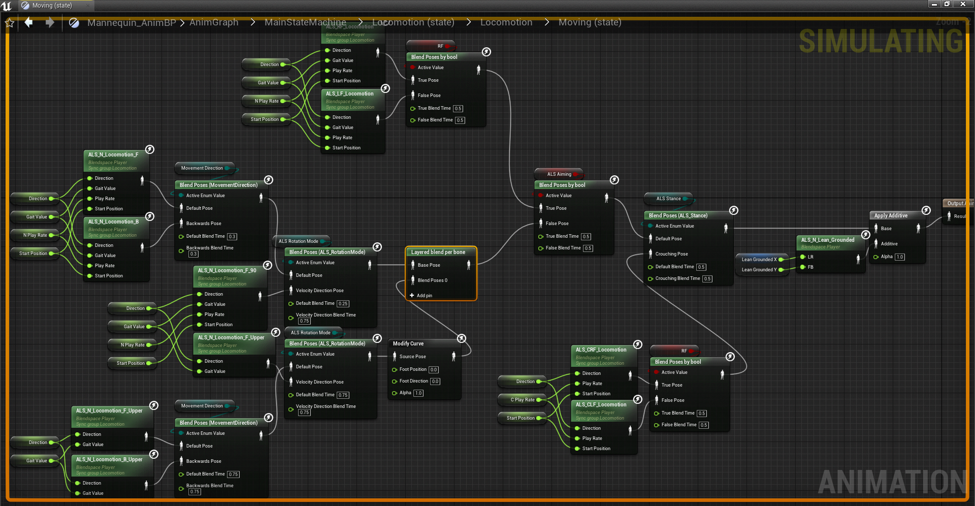Click Crouching Pose pin on Blend Poses (ALS_Stance)
The width and height of the screenshot is (975, 506).
pyautogui.click(x=651, y=254)
